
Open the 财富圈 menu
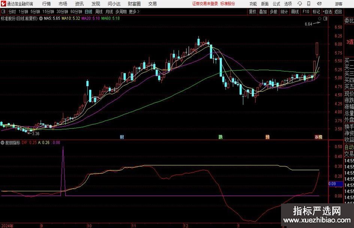pos(134,4)
